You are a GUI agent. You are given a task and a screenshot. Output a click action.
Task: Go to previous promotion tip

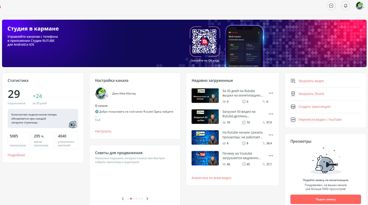click(x=123, y=199)
